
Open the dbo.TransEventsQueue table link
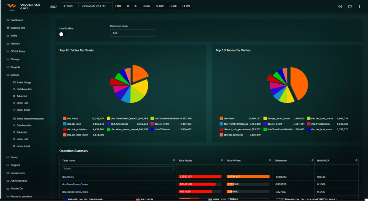tap(75, 184)
